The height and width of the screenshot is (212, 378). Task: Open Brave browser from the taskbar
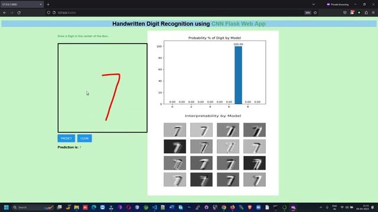(x=250, y=207)
